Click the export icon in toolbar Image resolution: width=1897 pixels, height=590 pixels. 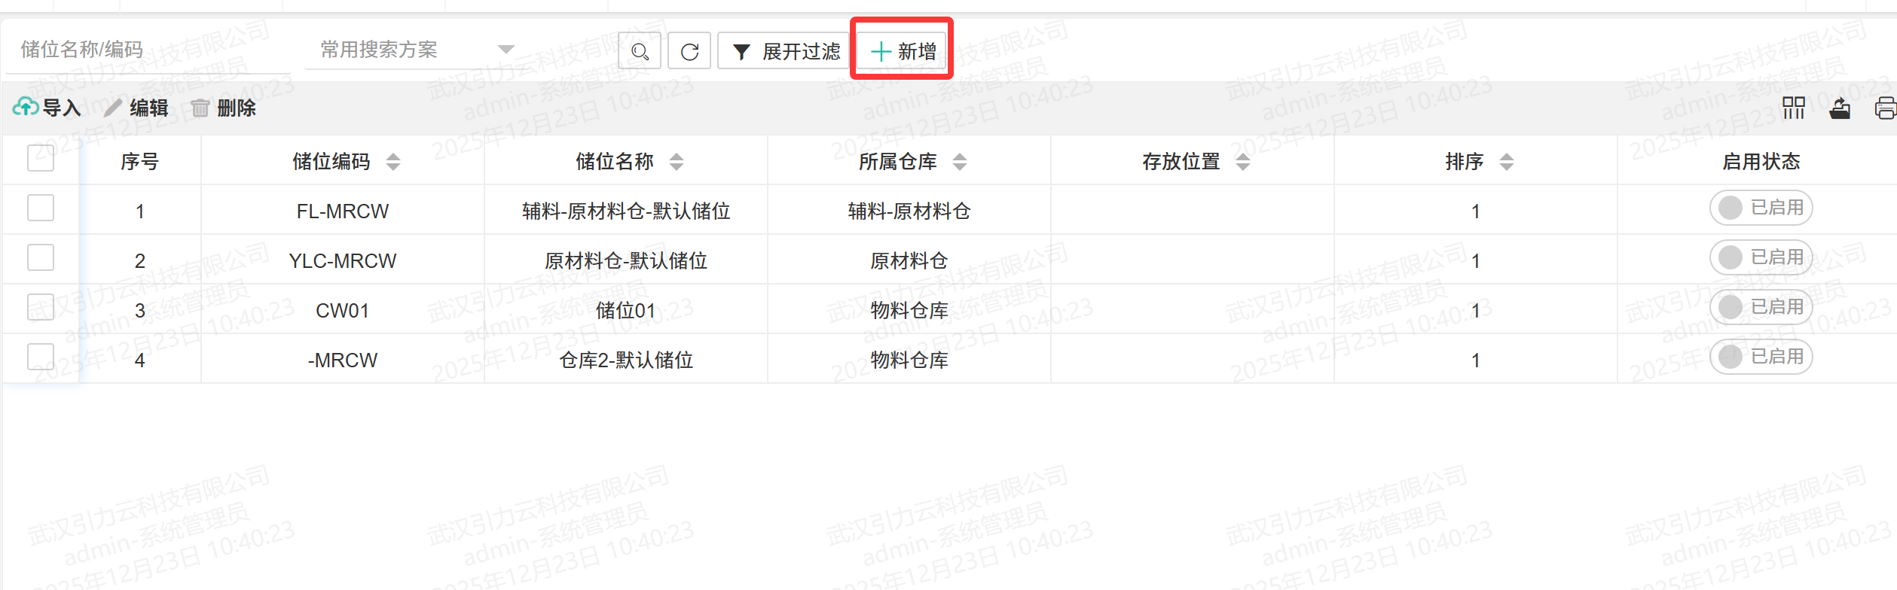[x=1840, y=108]
